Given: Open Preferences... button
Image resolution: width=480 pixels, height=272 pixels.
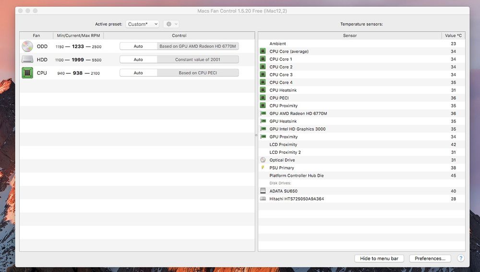Looking at the screenshot, I should point(430,259).
